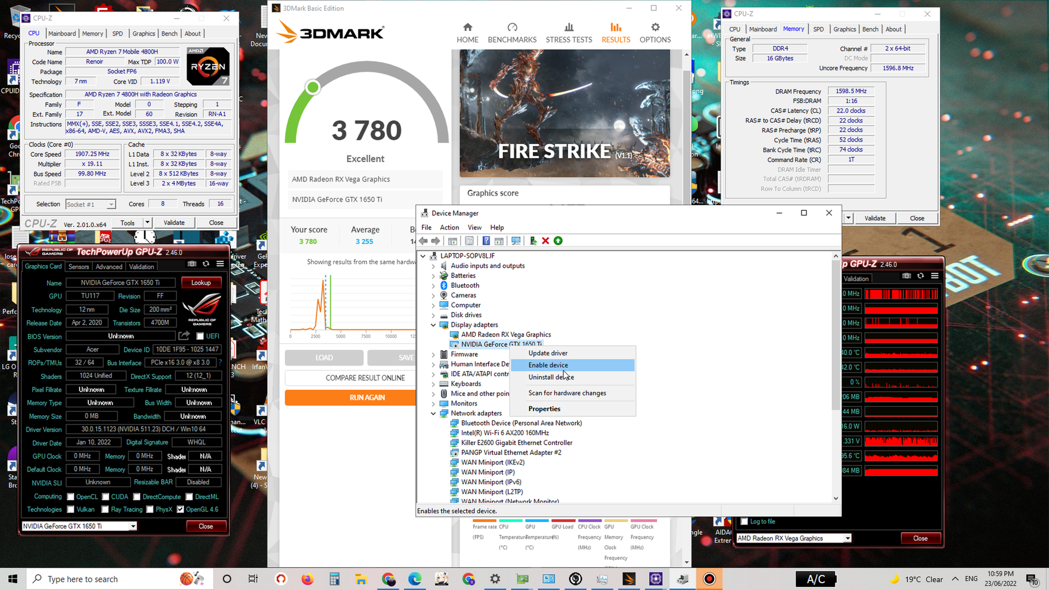Expand Batteries node in Device Manager
The image size is (1049, 590).
[434, 276]
